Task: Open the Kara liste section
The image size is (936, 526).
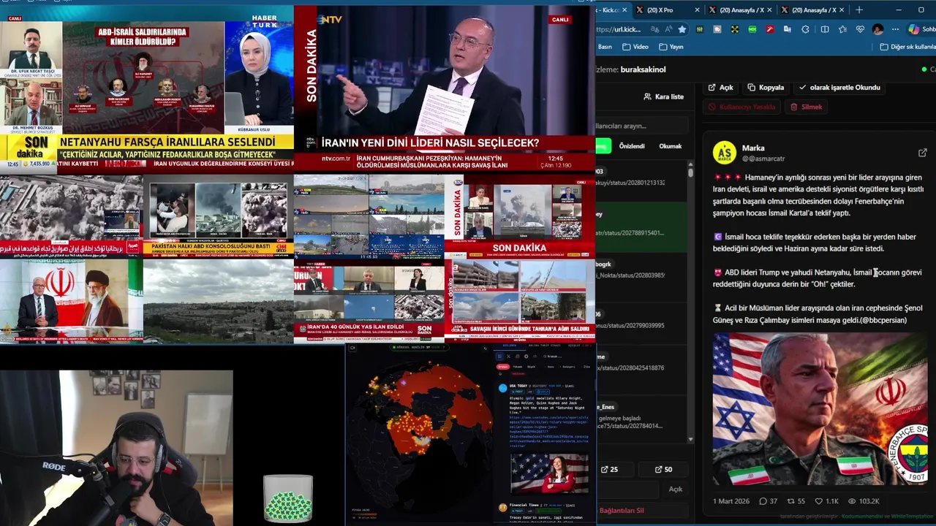Action: pos(663,96)
